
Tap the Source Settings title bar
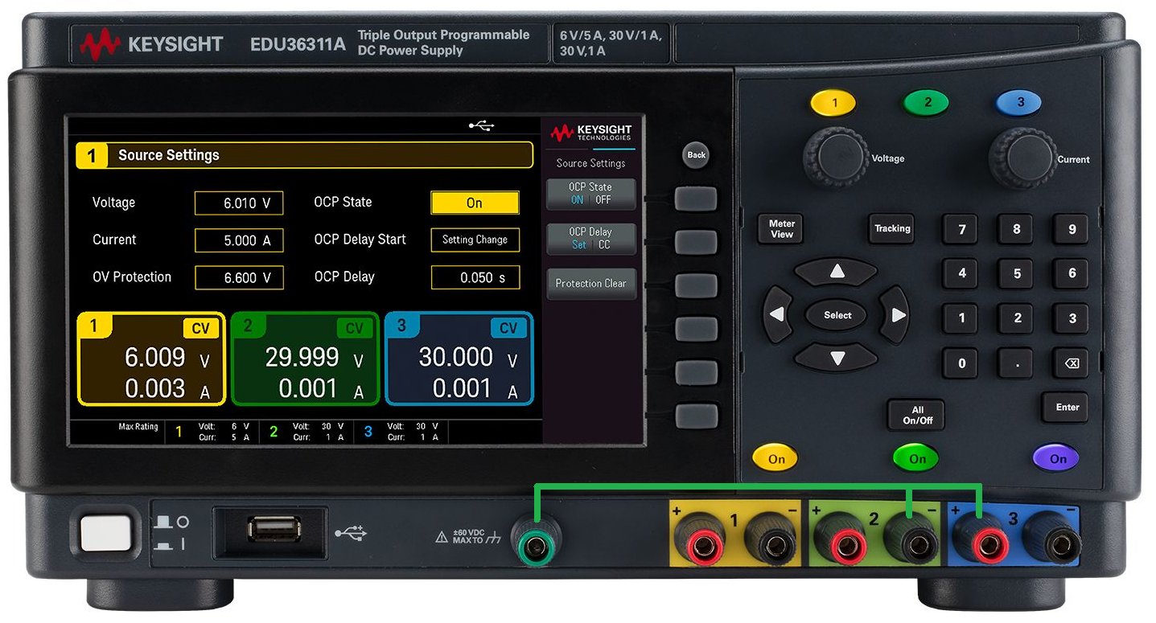tap(304, 154)
